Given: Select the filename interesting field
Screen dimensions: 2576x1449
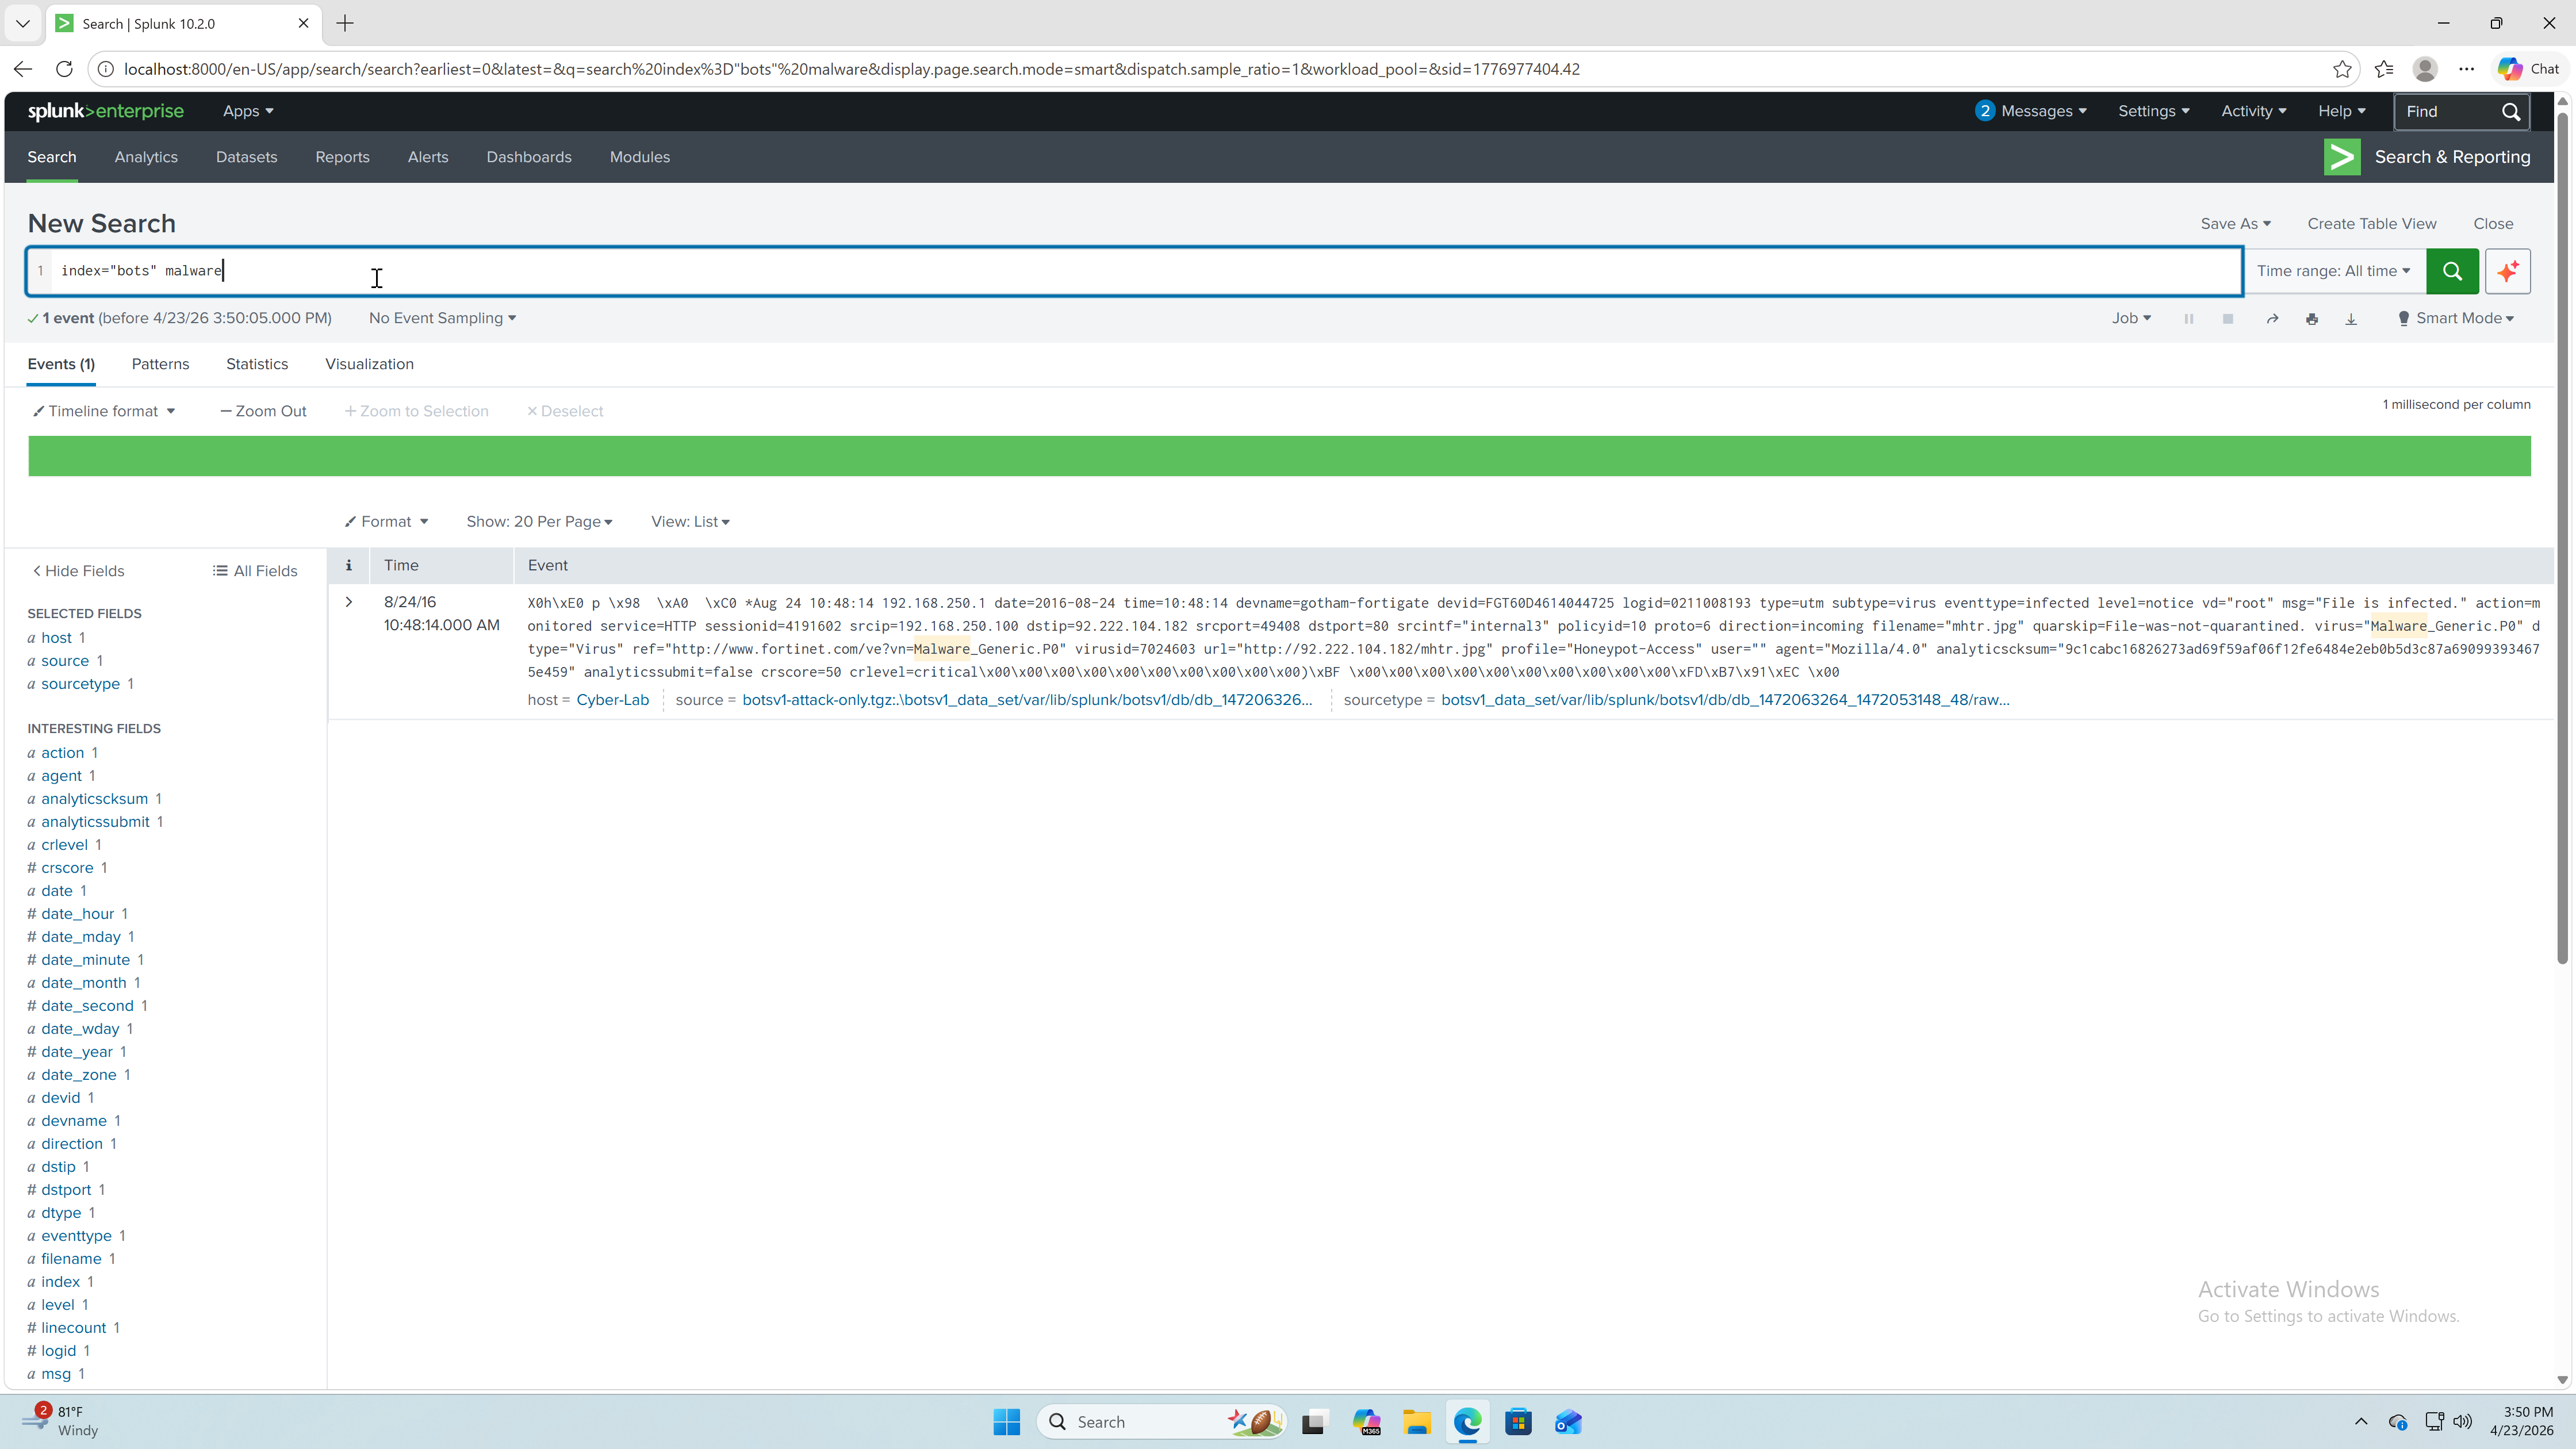Looking at the screenshot, I should coord(71,1259).
